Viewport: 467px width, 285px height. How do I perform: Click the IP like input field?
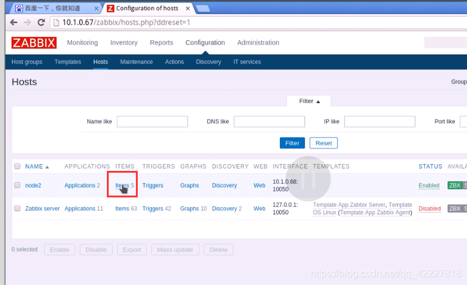(380, 122)
